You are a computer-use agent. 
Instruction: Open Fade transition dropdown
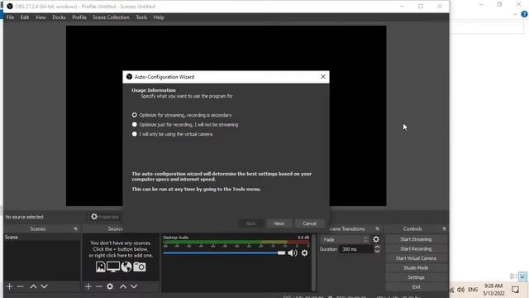pos(345,239)
